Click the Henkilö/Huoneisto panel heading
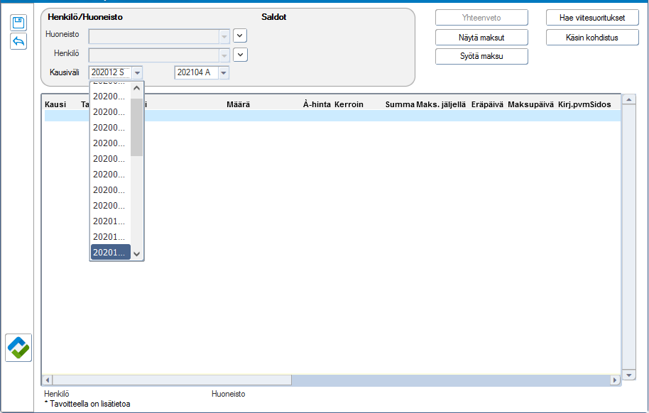This screenshot has height=413, width=649. click(x=85, y=17)
